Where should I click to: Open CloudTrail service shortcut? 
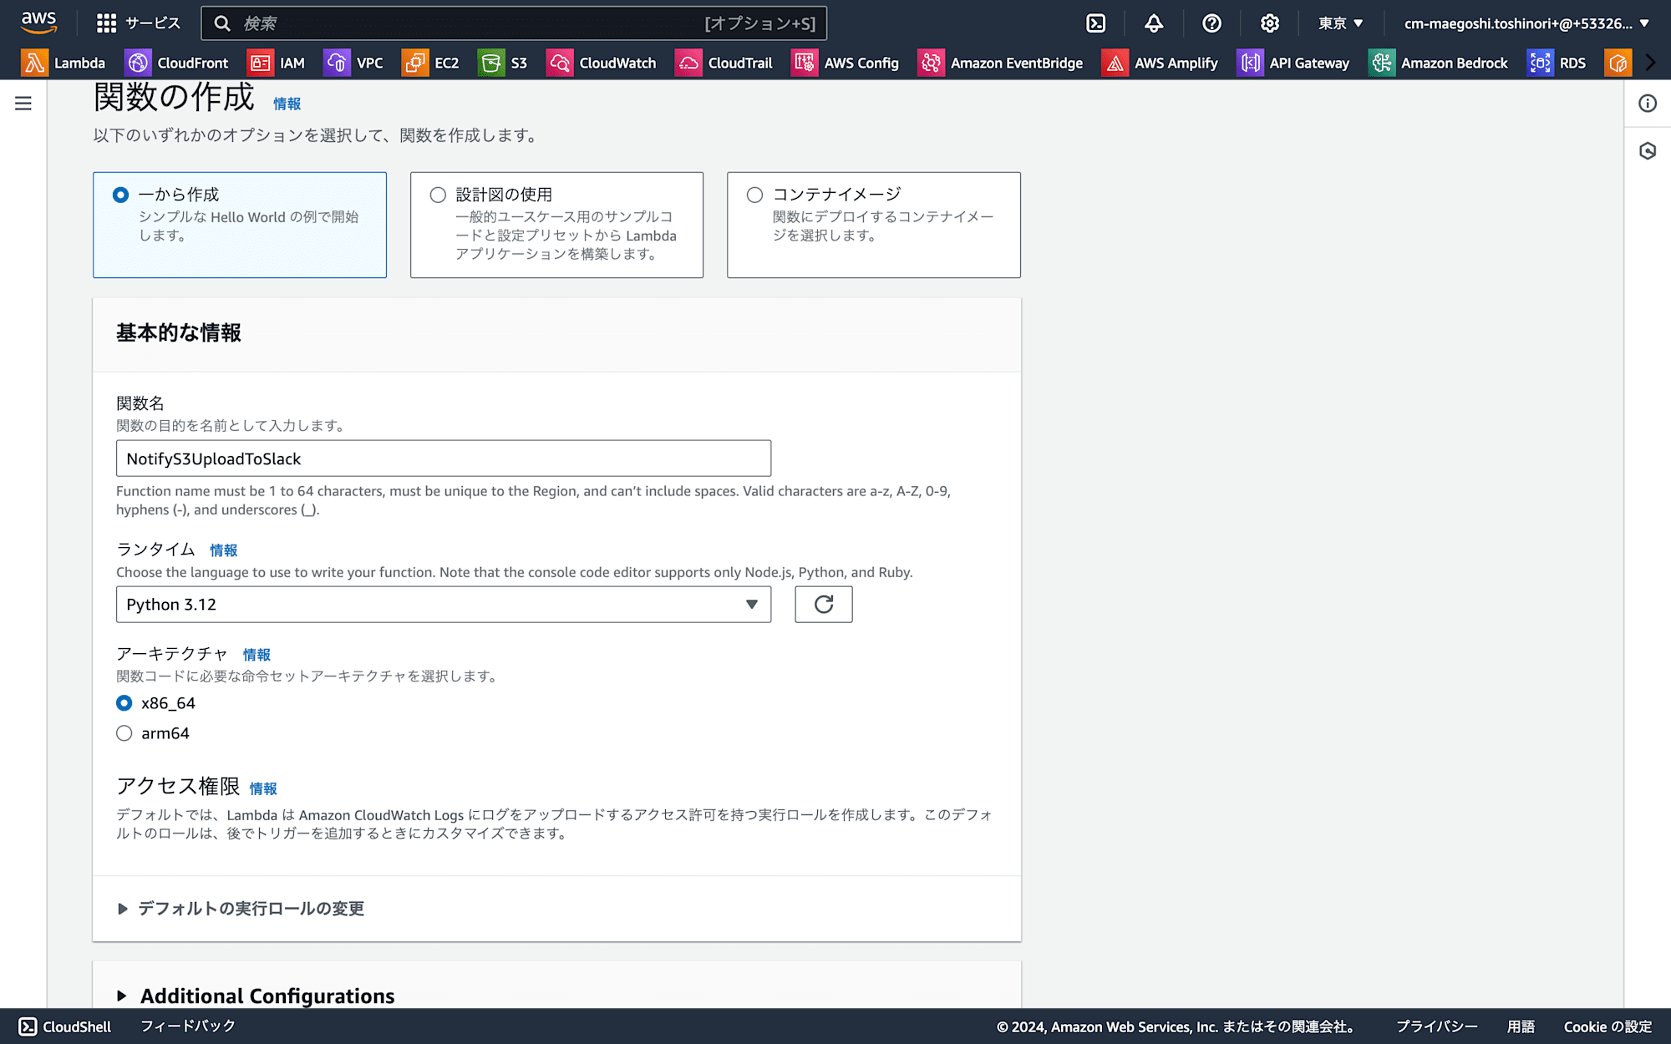pyautogui.click(x=724, y=63)
